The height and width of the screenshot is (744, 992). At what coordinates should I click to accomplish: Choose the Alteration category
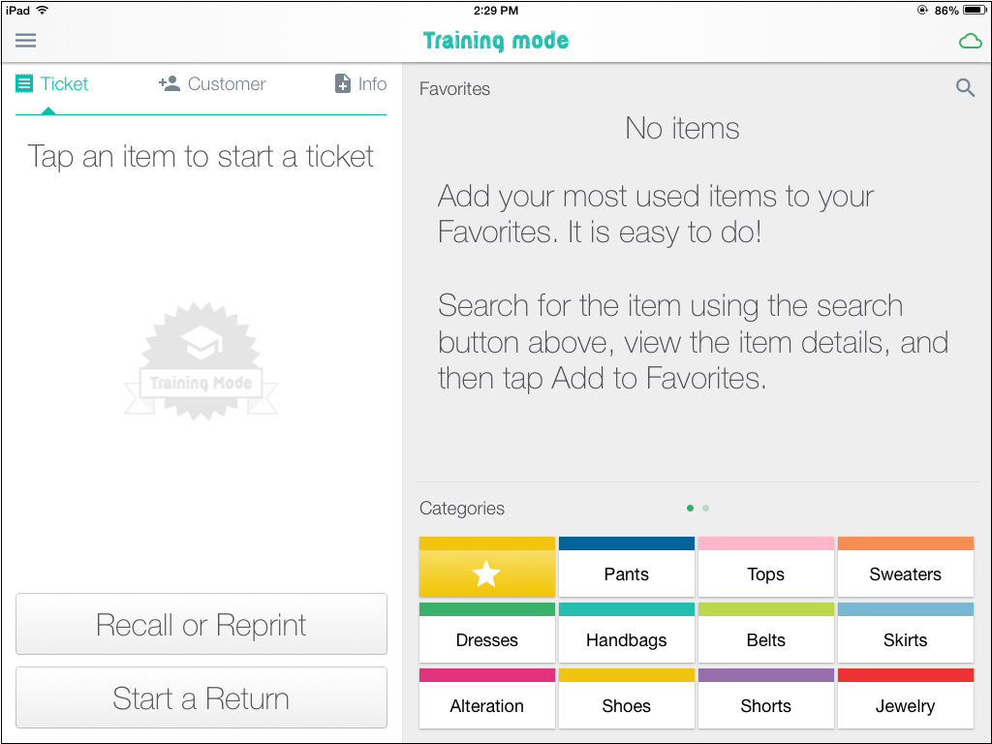coord(486,698)
